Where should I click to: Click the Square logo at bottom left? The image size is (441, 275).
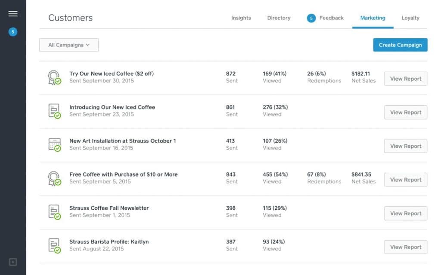click(x=13, y=262)
